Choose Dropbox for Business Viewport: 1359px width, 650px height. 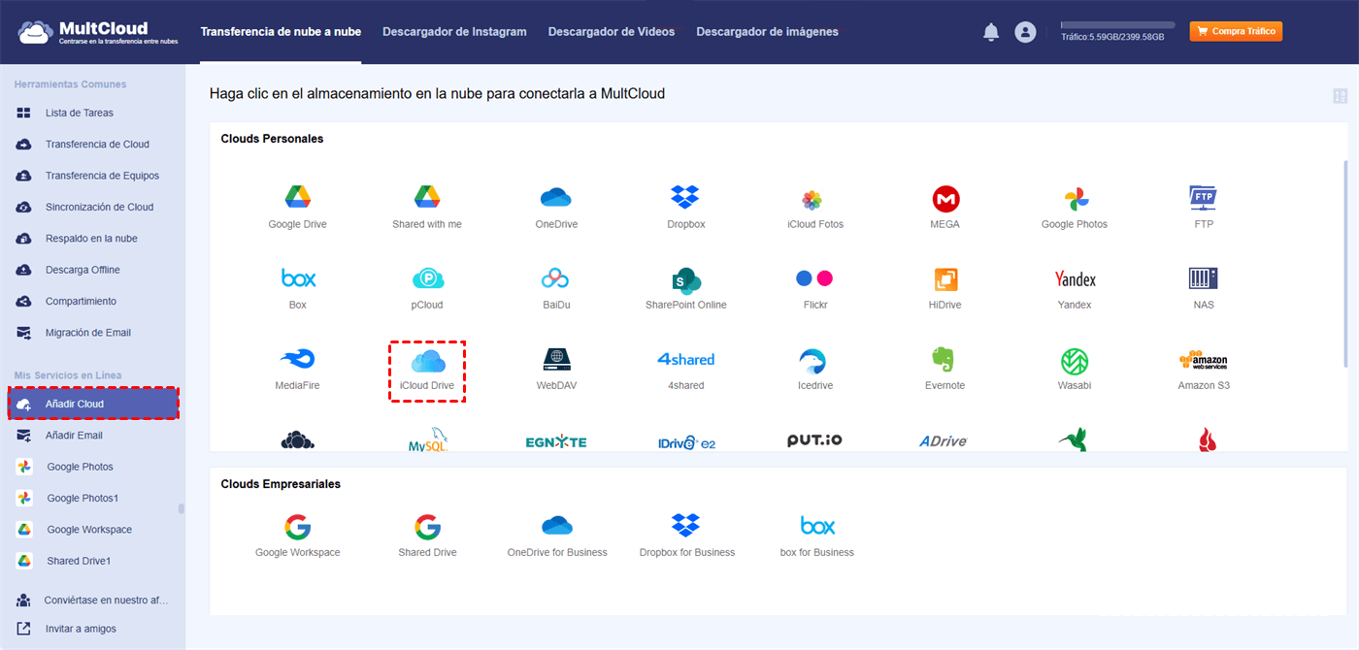686,525
